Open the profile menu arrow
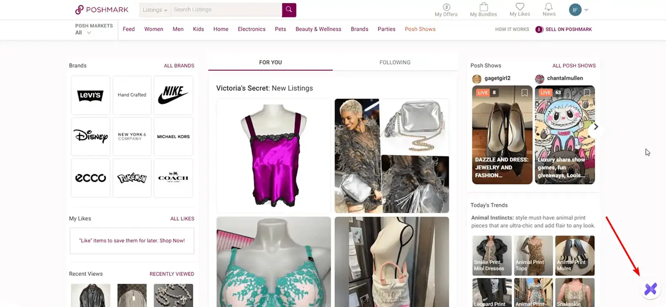The image size is (666, 307). tap(586, 10)
